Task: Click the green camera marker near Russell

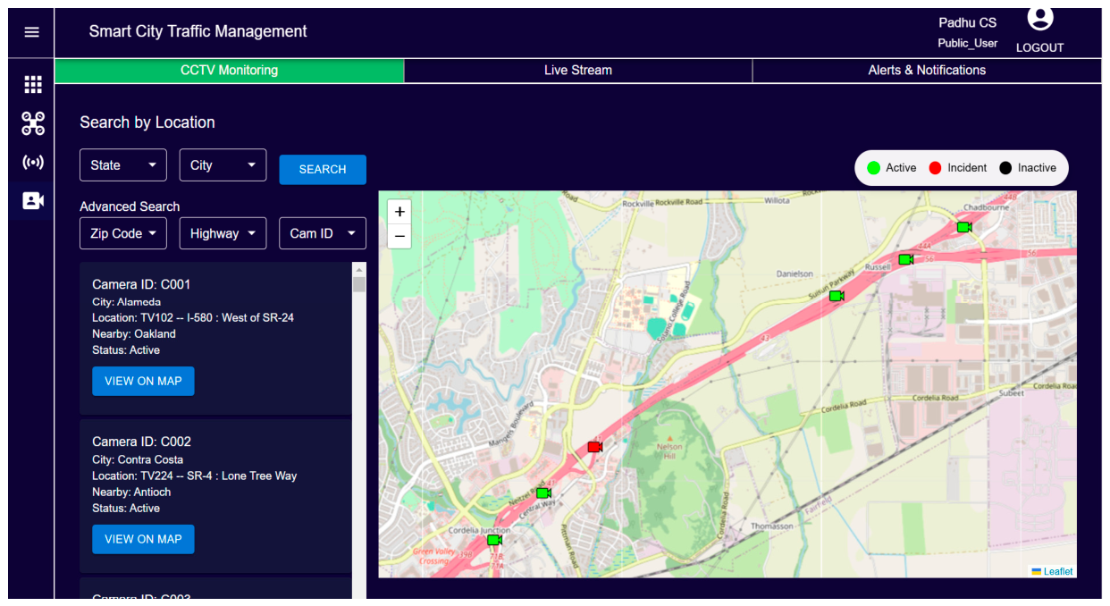Action: coord(905,259)
